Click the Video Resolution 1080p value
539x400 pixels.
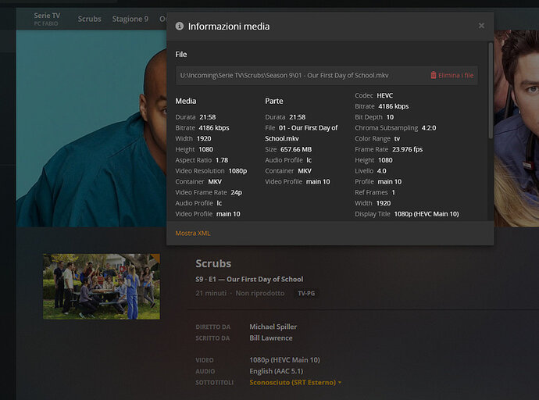point(237,171)
